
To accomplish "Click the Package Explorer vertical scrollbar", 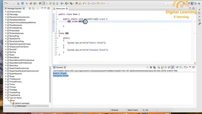I will pos(50,84).
